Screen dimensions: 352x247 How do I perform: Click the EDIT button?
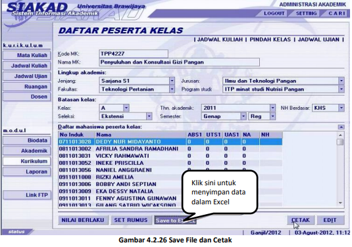tap(330, 220)
